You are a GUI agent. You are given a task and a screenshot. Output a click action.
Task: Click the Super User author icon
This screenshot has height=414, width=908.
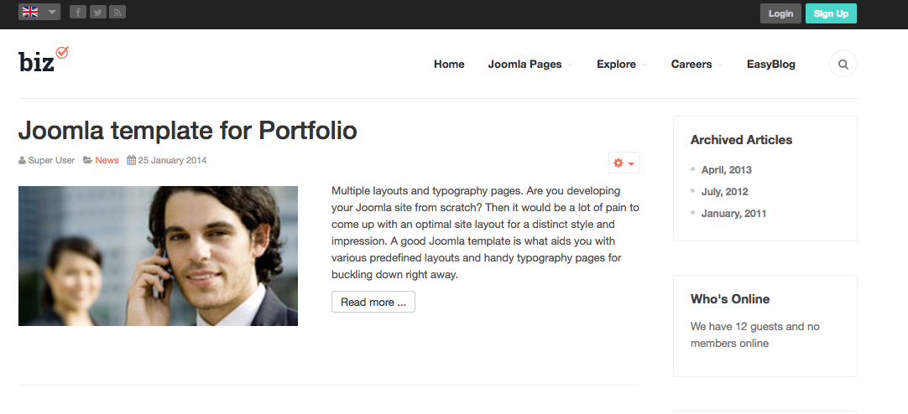(x=22, y=160)
